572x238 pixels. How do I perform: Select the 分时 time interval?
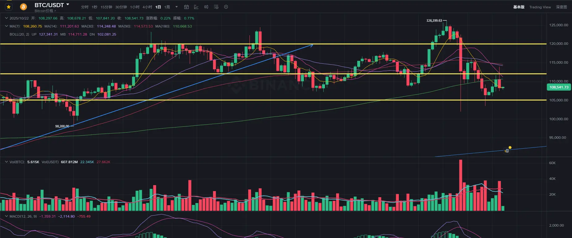[x=85, y=7]
